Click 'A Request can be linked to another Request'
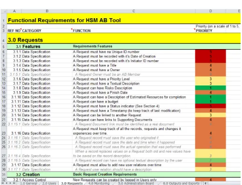 click(x=134, y=115)
